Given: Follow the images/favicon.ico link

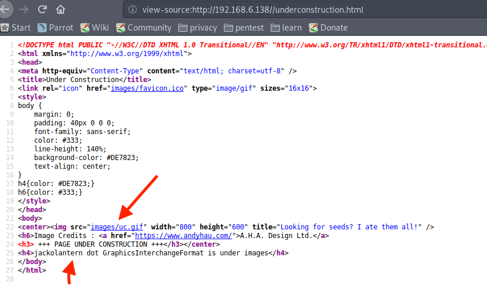Looking at the screenshot, I should [x=147, y=88].
